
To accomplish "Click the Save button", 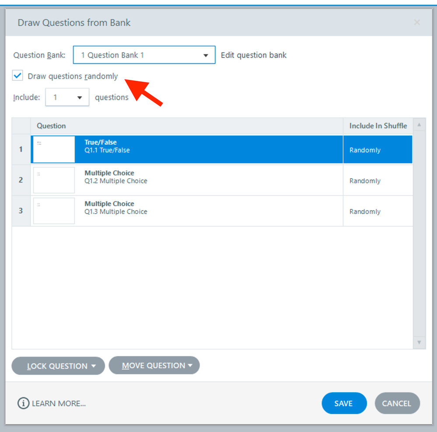I will pos(344,403).
